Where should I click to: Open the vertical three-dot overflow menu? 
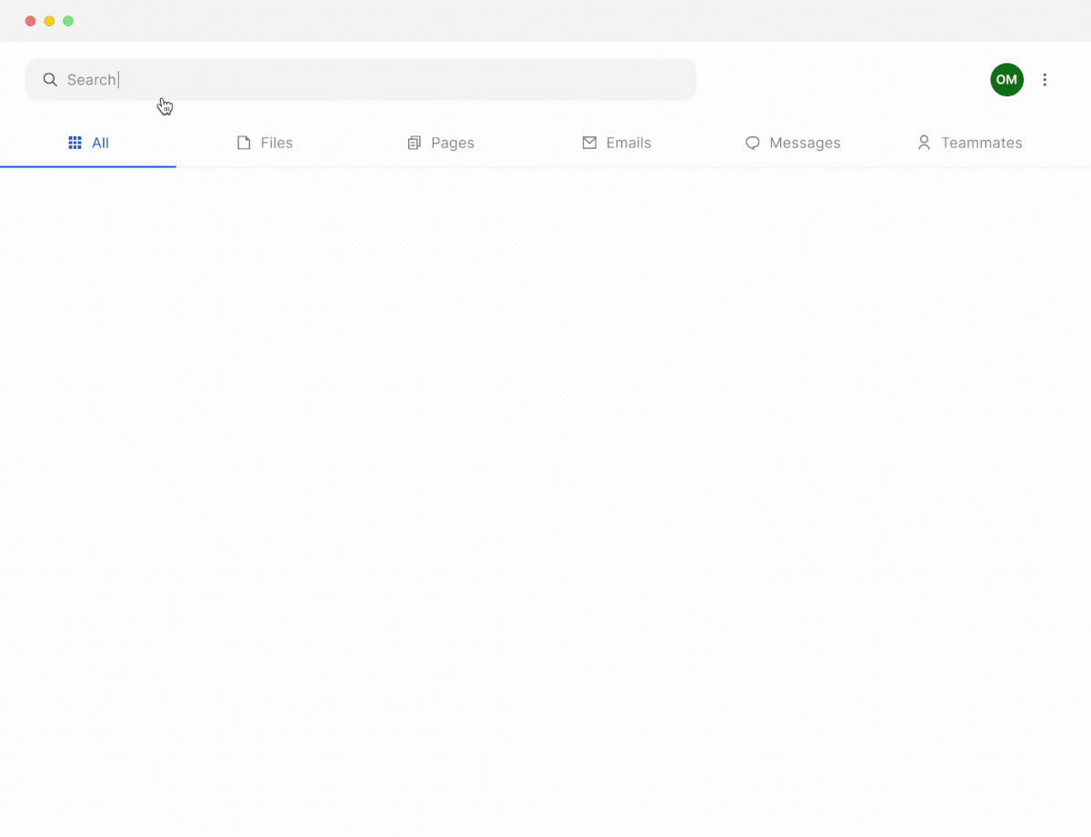(x=1045, y=80)
